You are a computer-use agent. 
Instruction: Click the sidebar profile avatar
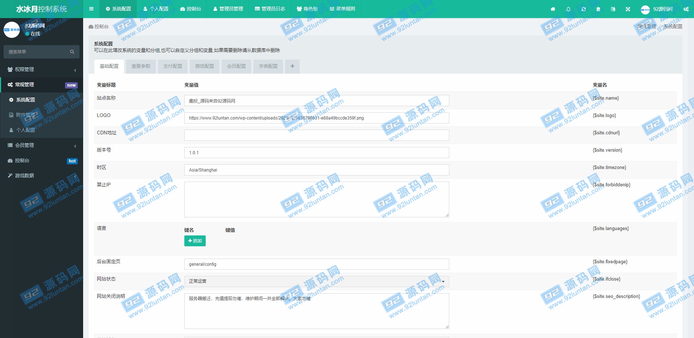pyautogui.click(x=12, y=30)
